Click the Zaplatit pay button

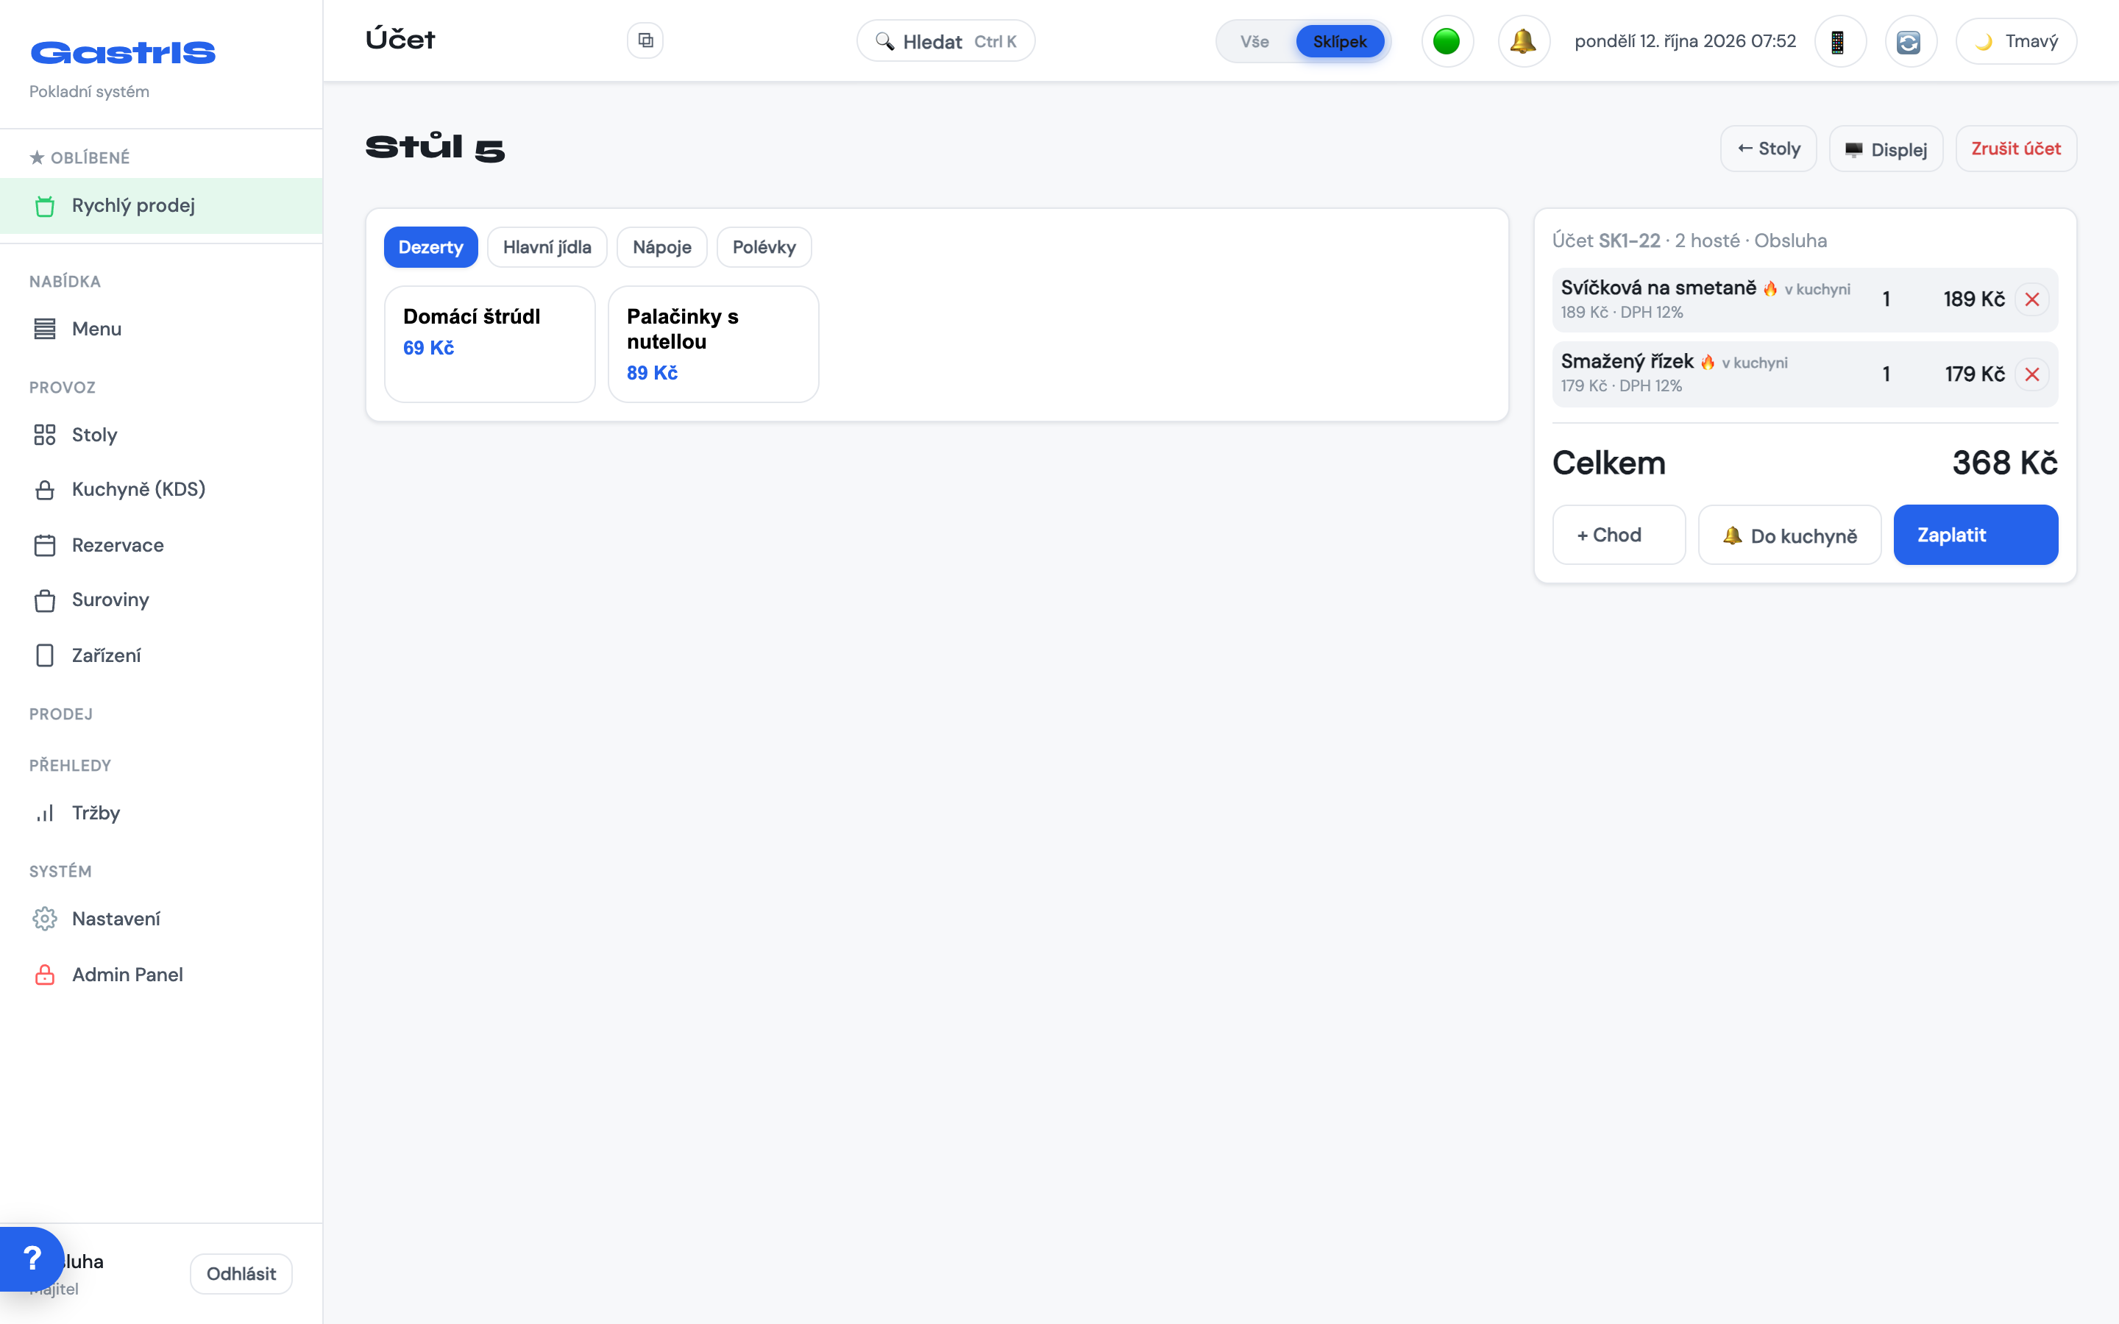(1976, 535)
